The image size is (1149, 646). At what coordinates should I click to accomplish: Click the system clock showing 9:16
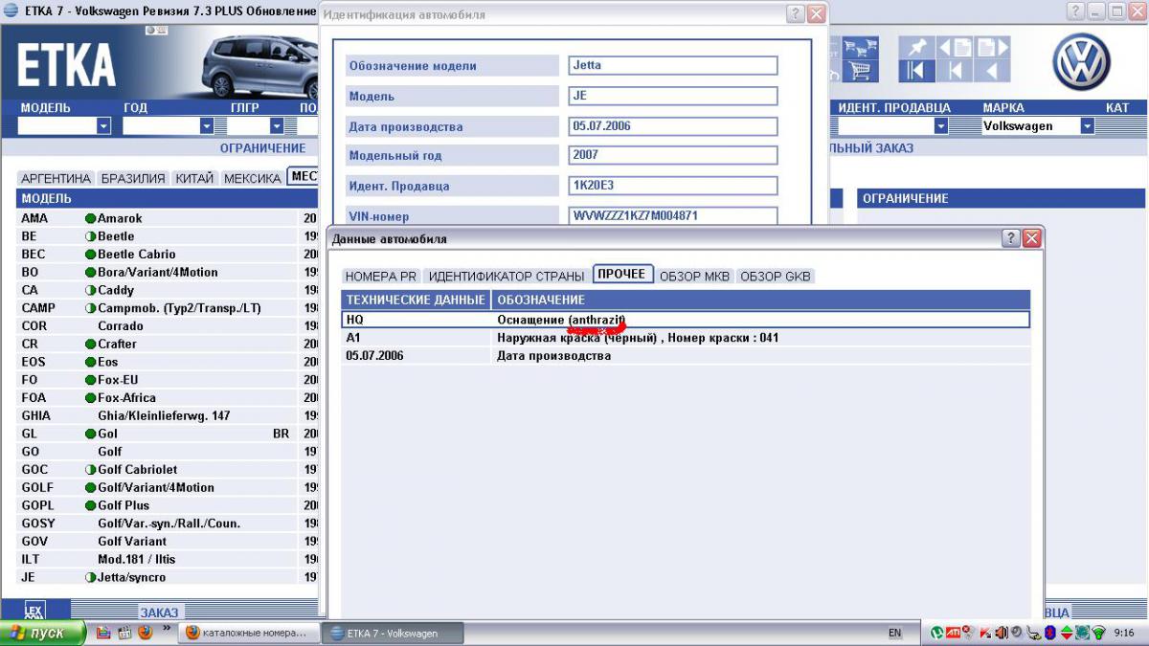point(1125,633)
